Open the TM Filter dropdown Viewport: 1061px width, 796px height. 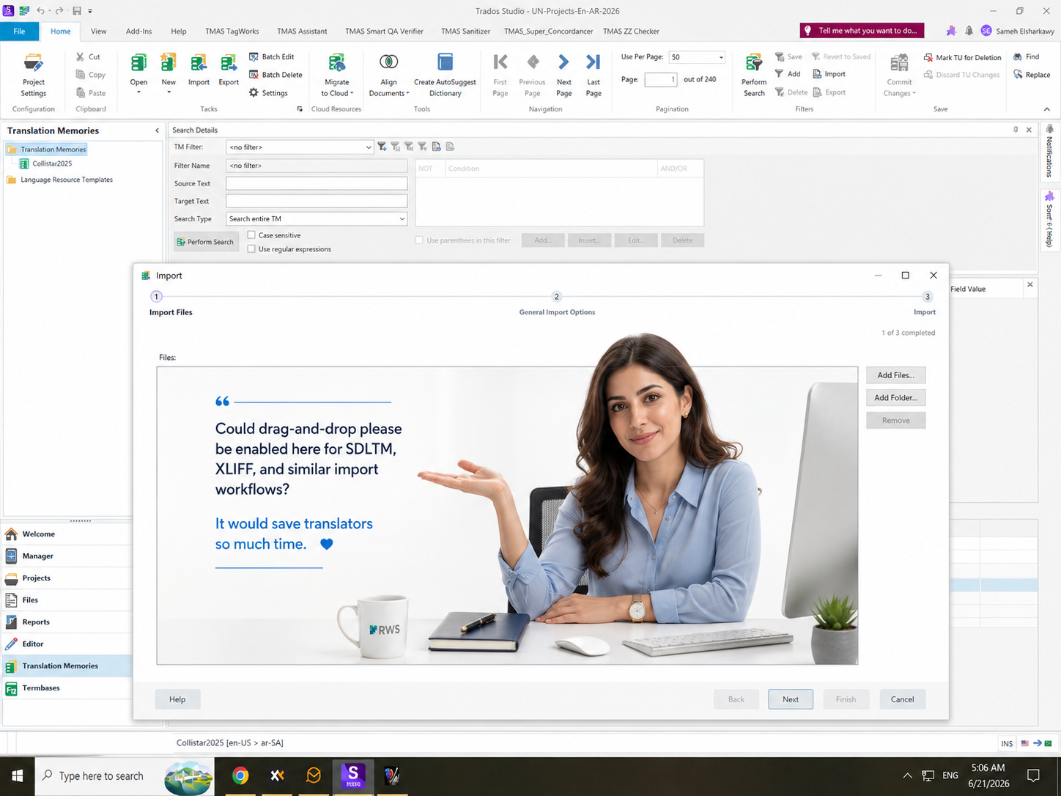(x=368, y=147)
